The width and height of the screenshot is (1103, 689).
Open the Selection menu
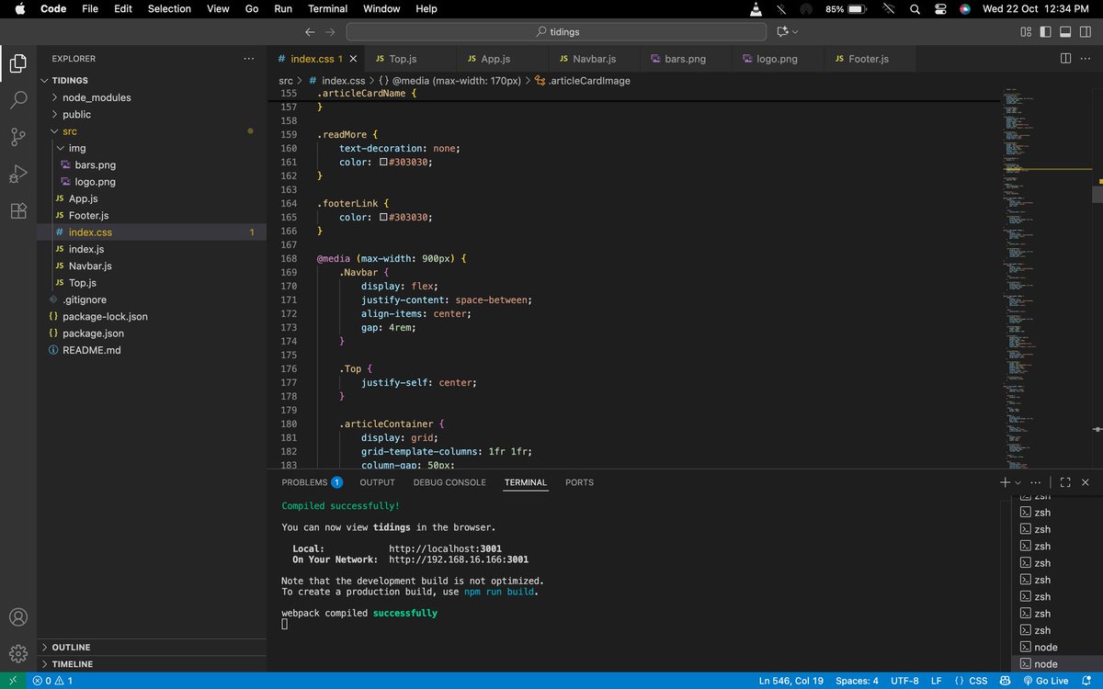click(x=169, y=9)
